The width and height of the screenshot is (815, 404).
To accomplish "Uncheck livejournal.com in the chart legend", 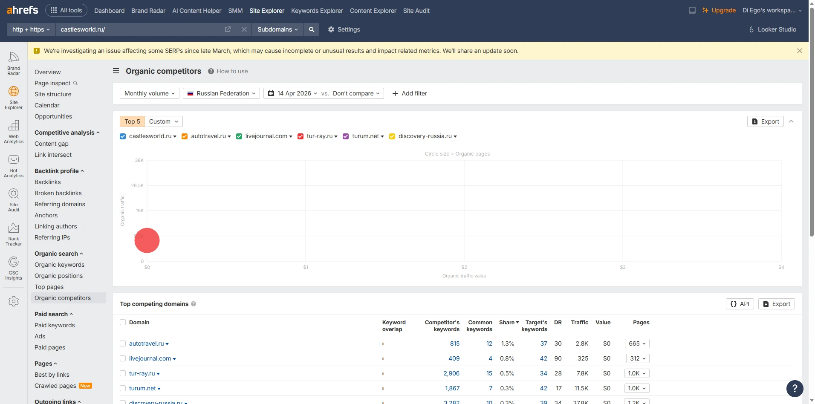I will pyautogui.click(x=239, y=136).
